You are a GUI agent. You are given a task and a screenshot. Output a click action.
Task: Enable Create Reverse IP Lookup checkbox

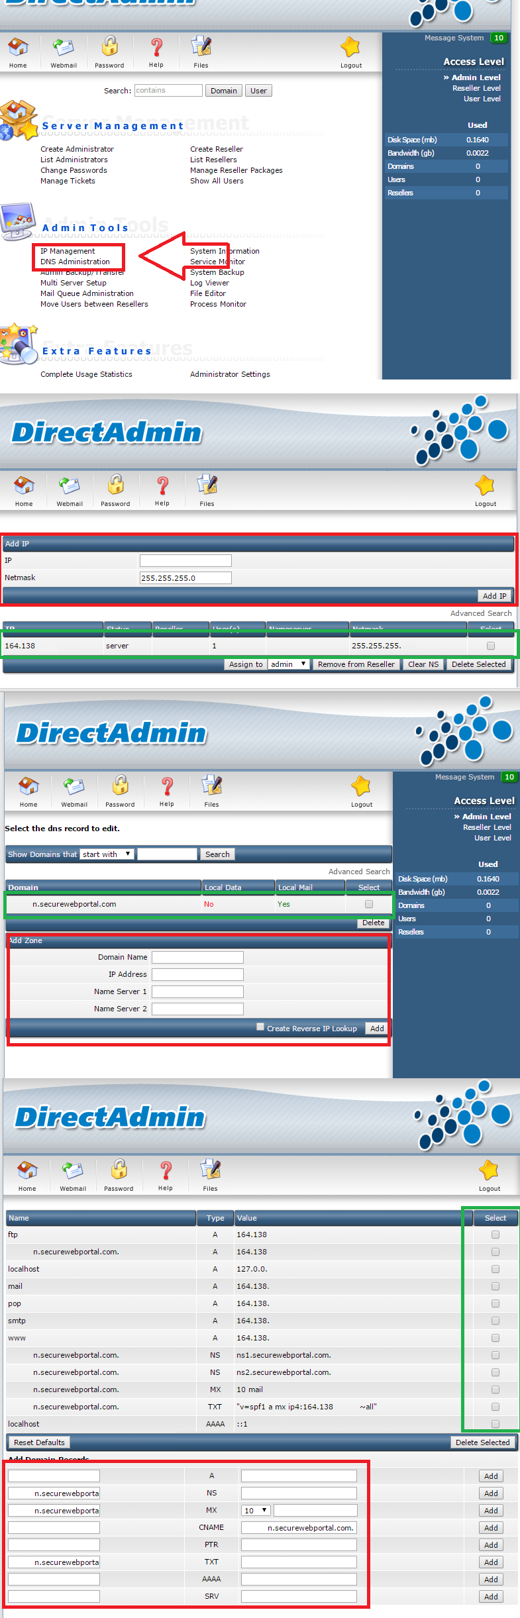click(260, 1027)
